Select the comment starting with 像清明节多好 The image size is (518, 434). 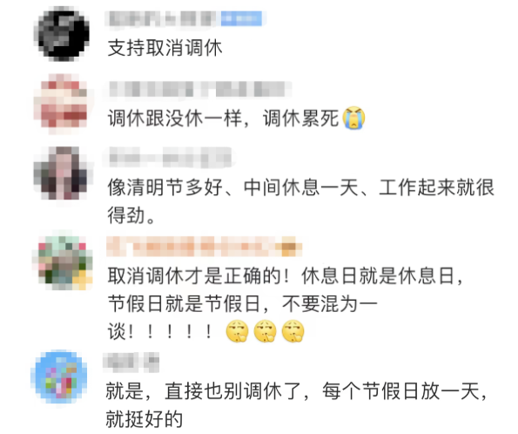pyautogui.click(x=300, y=201)
